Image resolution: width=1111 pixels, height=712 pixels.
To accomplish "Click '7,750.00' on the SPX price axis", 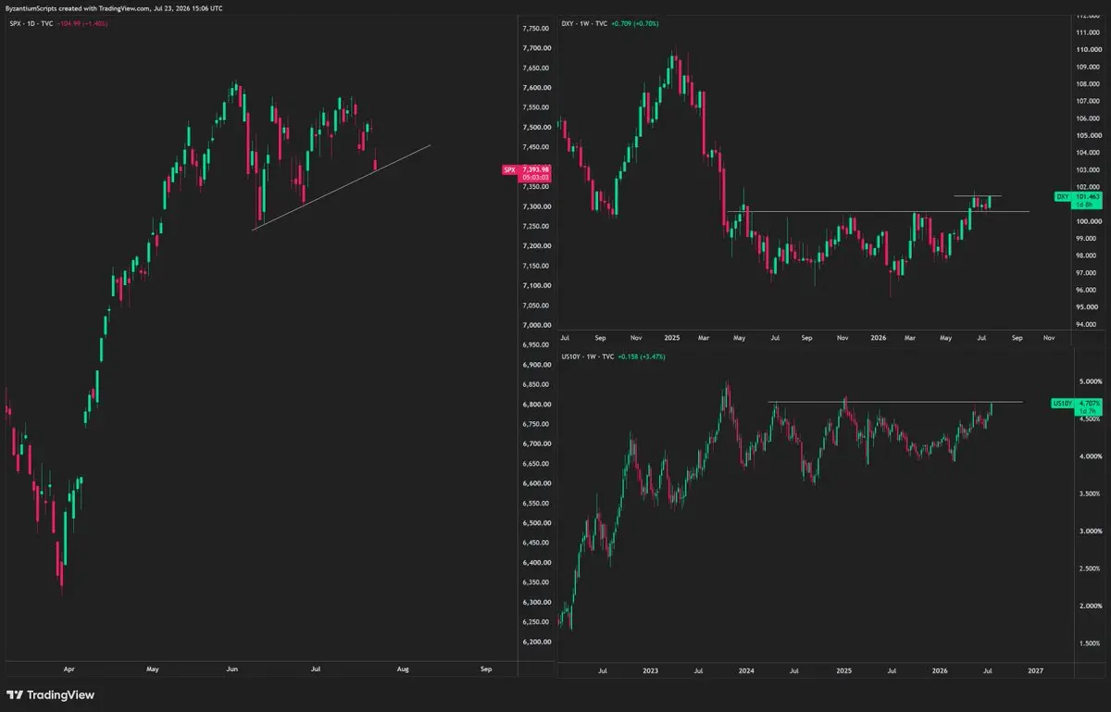I will pos(537,28).
